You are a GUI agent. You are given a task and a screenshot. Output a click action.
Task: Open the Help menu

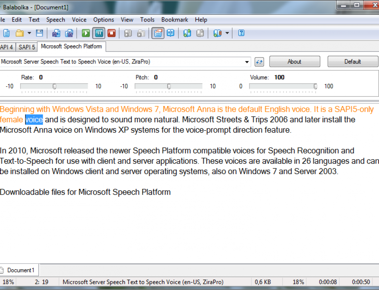201,20
